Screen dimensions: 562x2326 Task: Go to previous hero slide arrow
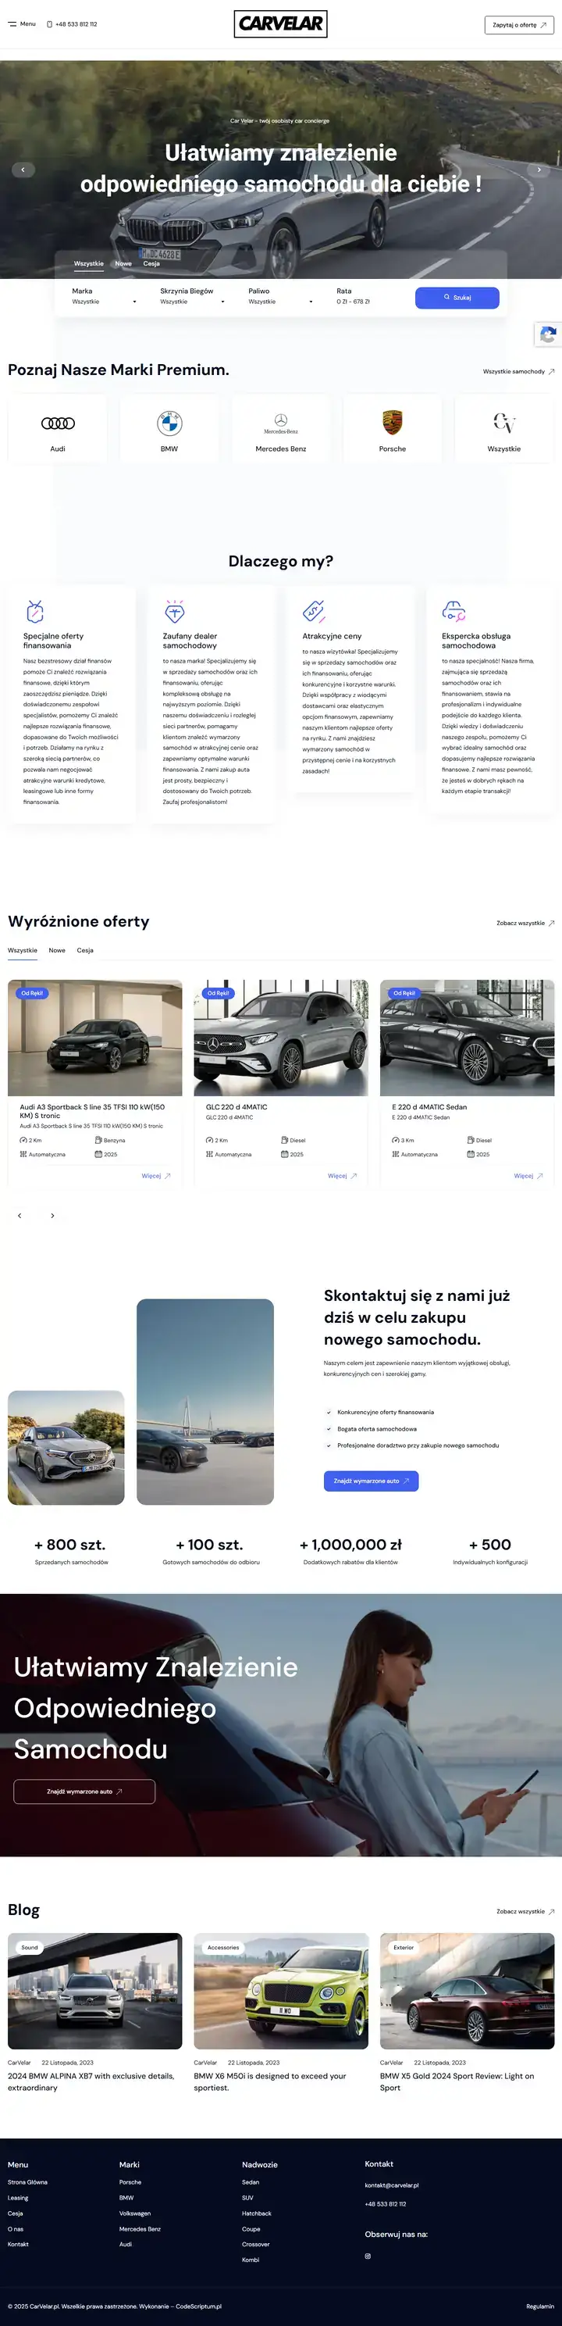click(23, 169)
